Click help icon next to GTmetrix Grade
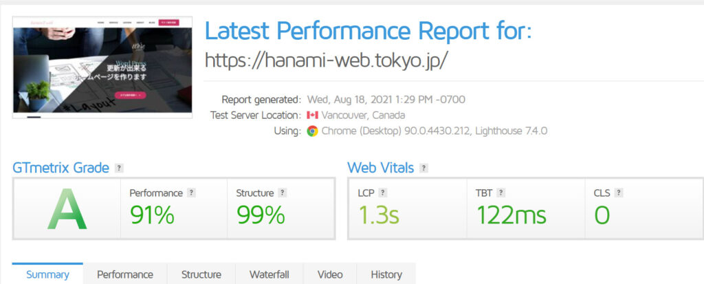The width and height of the screenshot is (704, 284). click(120, 168)
